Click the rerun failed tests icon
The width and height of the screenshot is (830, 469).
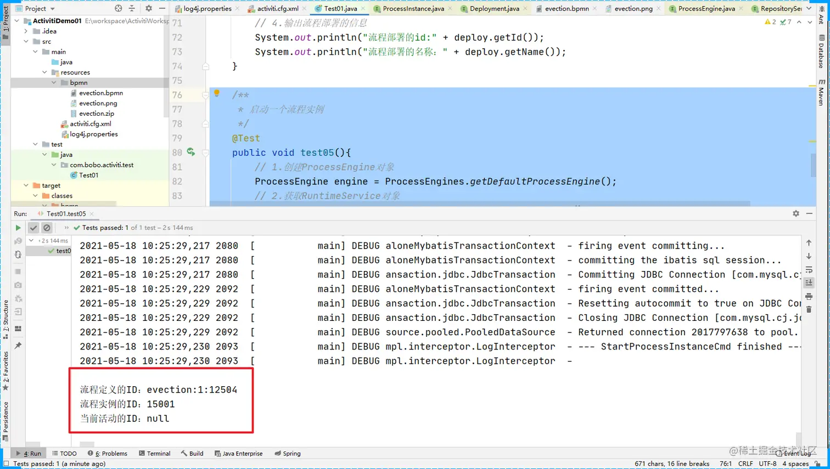[x=18, y=241]
